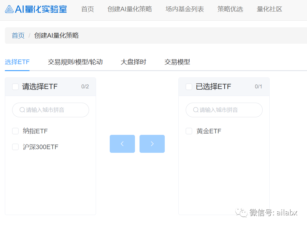
Task: Switch to the 大盘择时 tab
Action: tap(133, 62)
